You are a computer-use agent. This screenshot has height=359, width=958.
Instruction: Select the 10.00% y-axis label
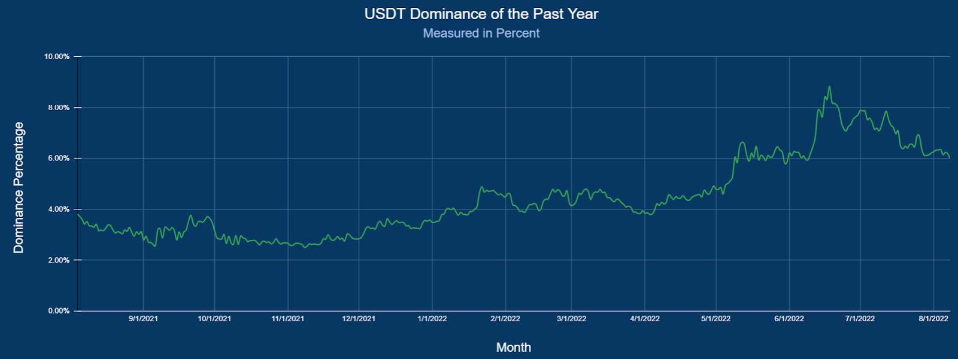pyautogui.click(x=57, y=56)
